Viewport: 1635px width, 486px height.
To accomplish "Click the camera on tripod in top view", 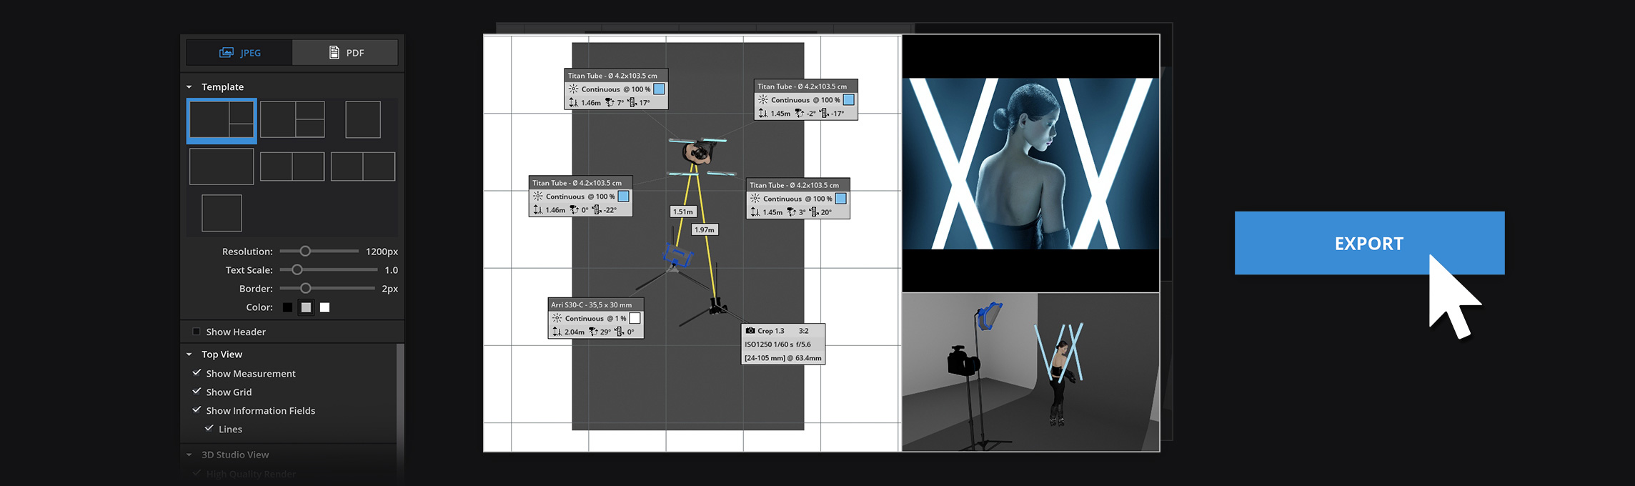I will (717, 307).
